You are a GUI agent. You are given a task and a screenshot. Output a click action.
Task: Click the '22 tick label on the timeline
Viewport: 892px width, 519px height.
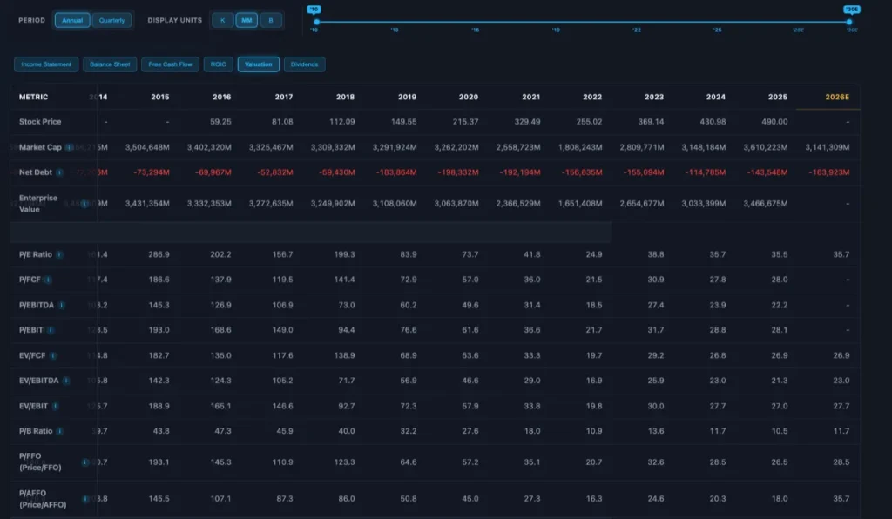point(637,30)
